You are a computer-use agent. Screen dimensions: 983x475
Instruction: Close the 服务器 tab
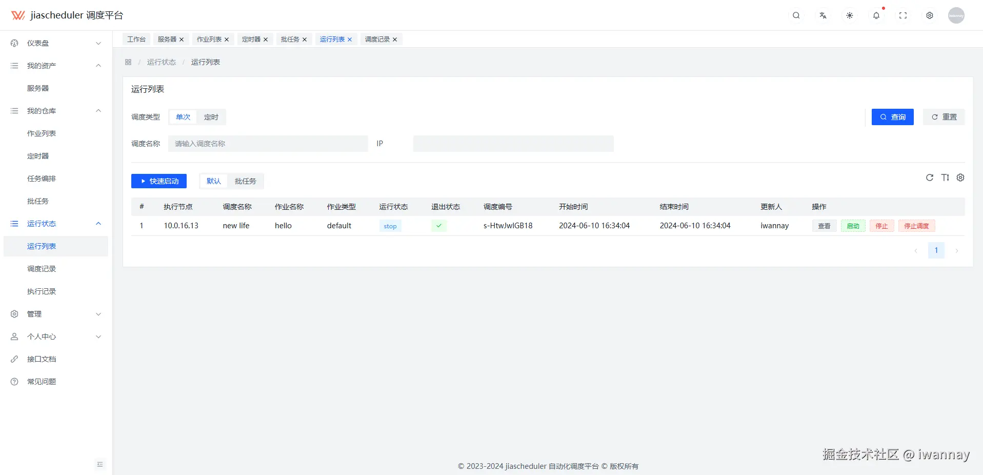pos(181,39)
